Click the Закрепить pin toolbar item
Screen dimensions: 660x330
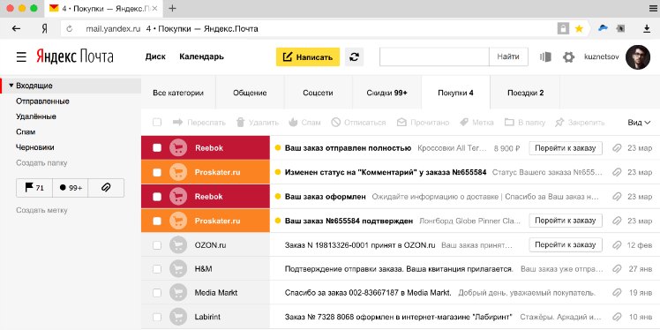point(580,123)
